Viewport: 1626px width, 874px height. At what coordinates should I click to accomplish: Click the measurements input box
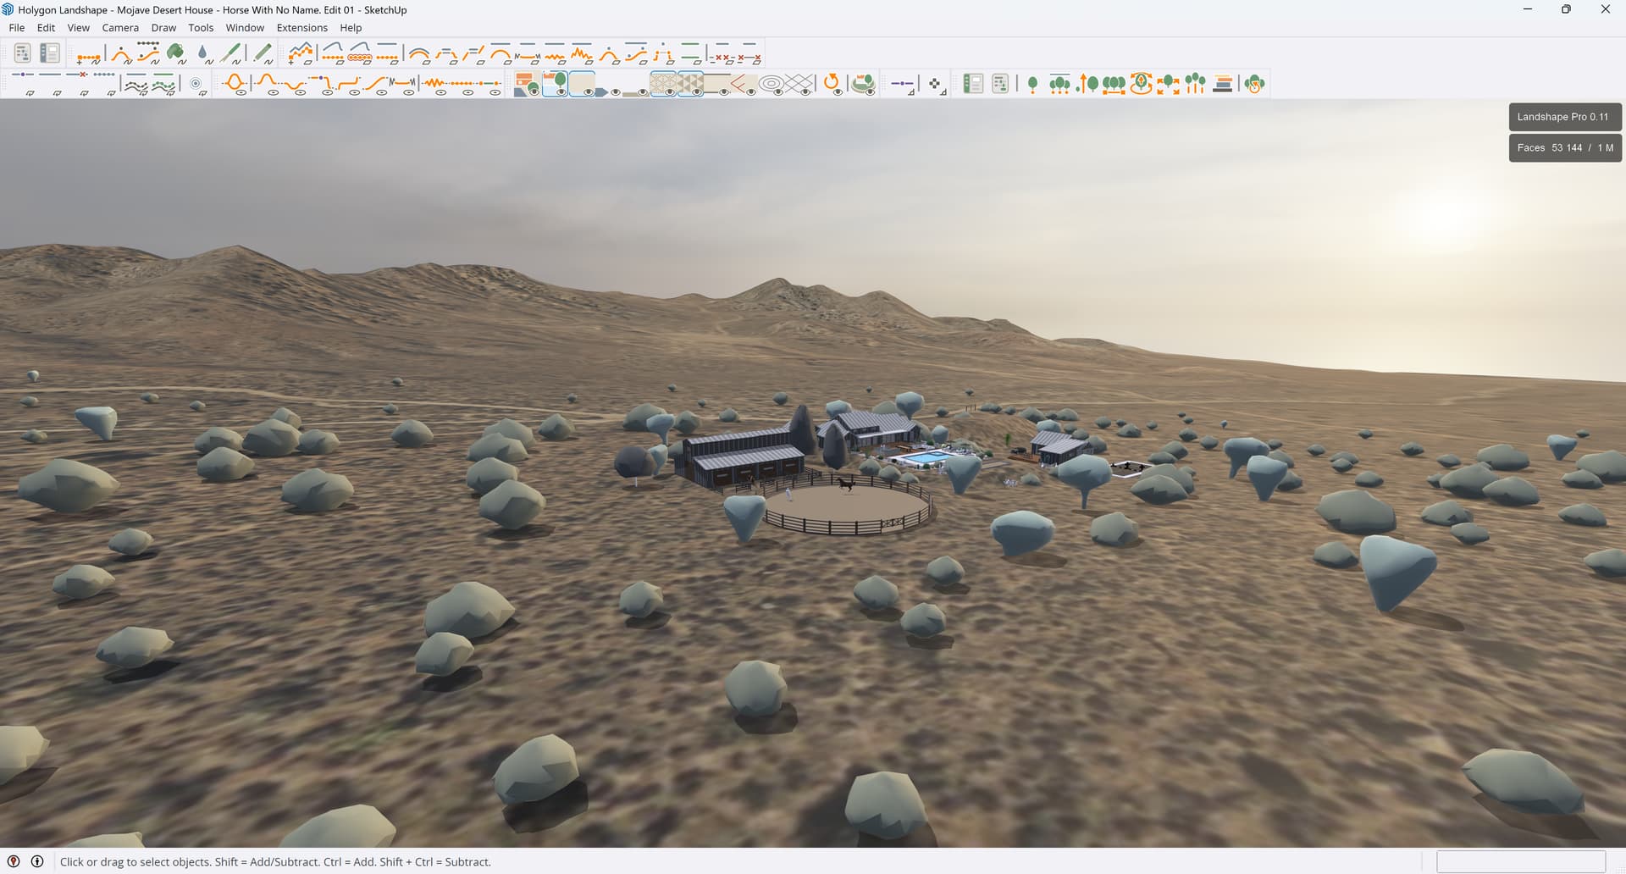(x=1520, y=861)
